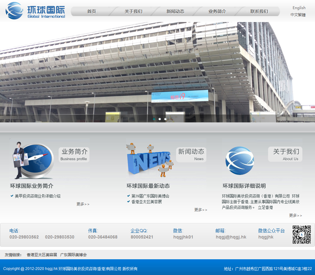Screen dimensions: 315x275
Task: Select the second carousel dot
Action: pos(160,119)
